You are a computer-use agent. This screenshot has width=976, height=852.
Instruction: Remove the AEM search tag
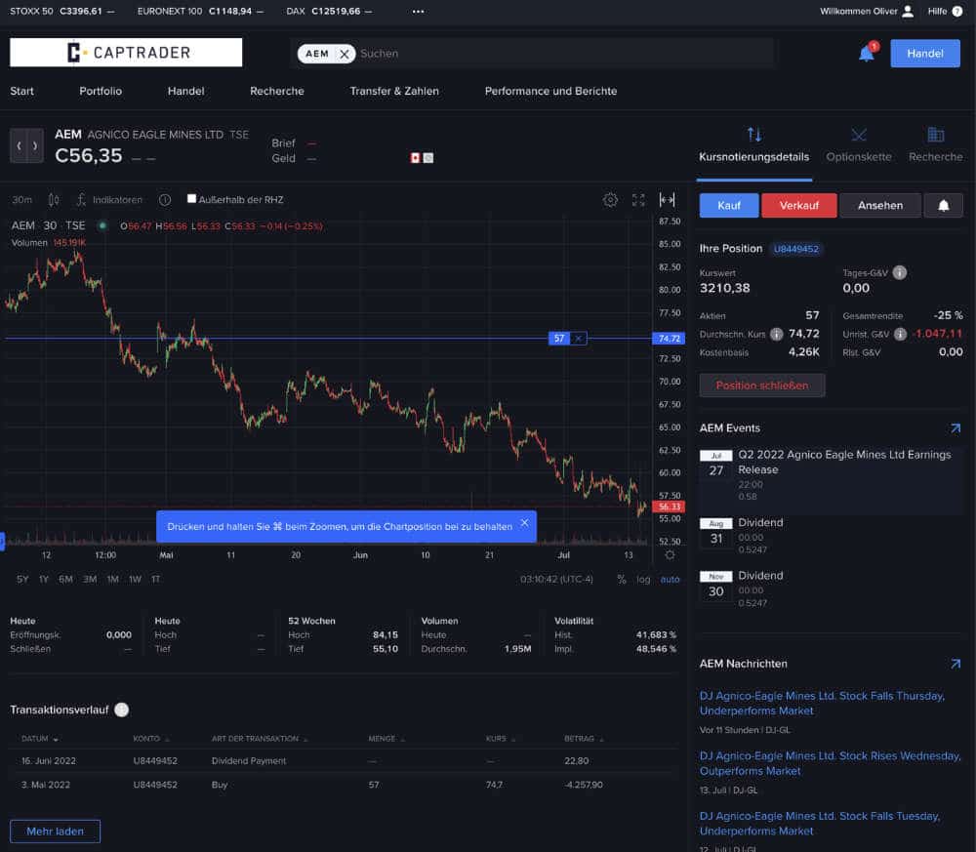click(x=345, y=54)
